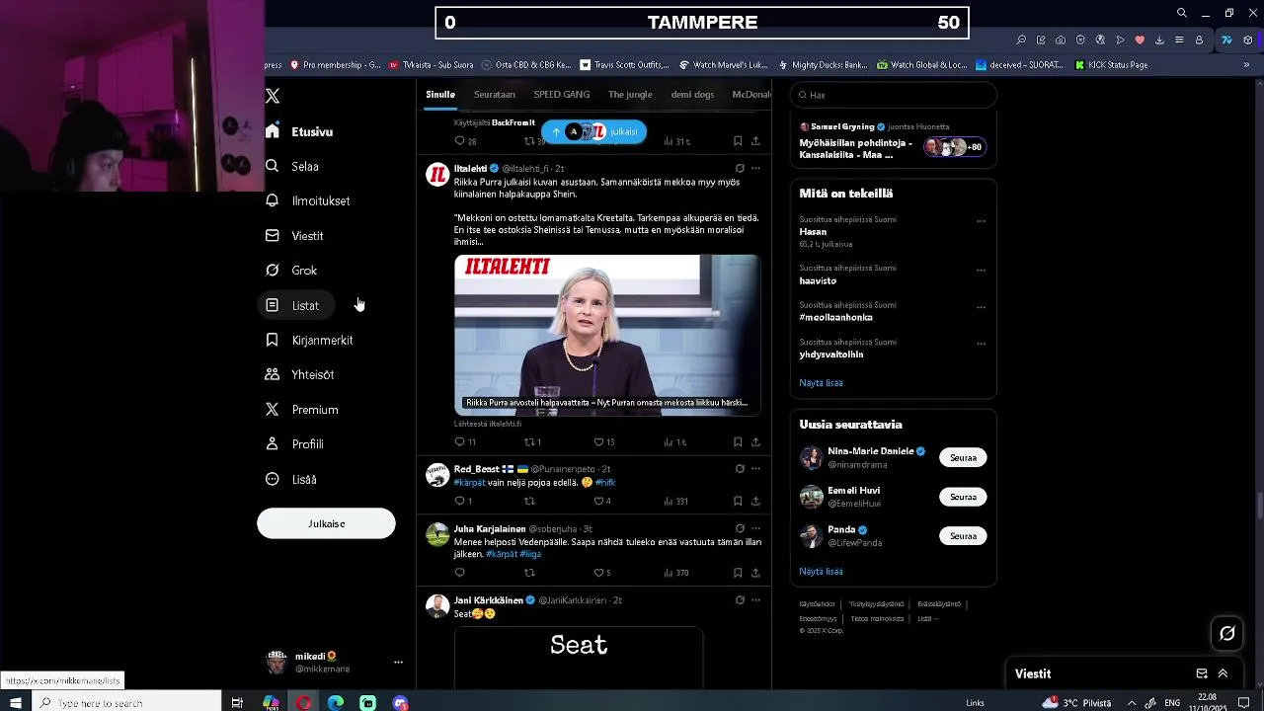Screen dimensions: 1264x711
Task: Open Grok from the sidebar
Action: [291, 271]
